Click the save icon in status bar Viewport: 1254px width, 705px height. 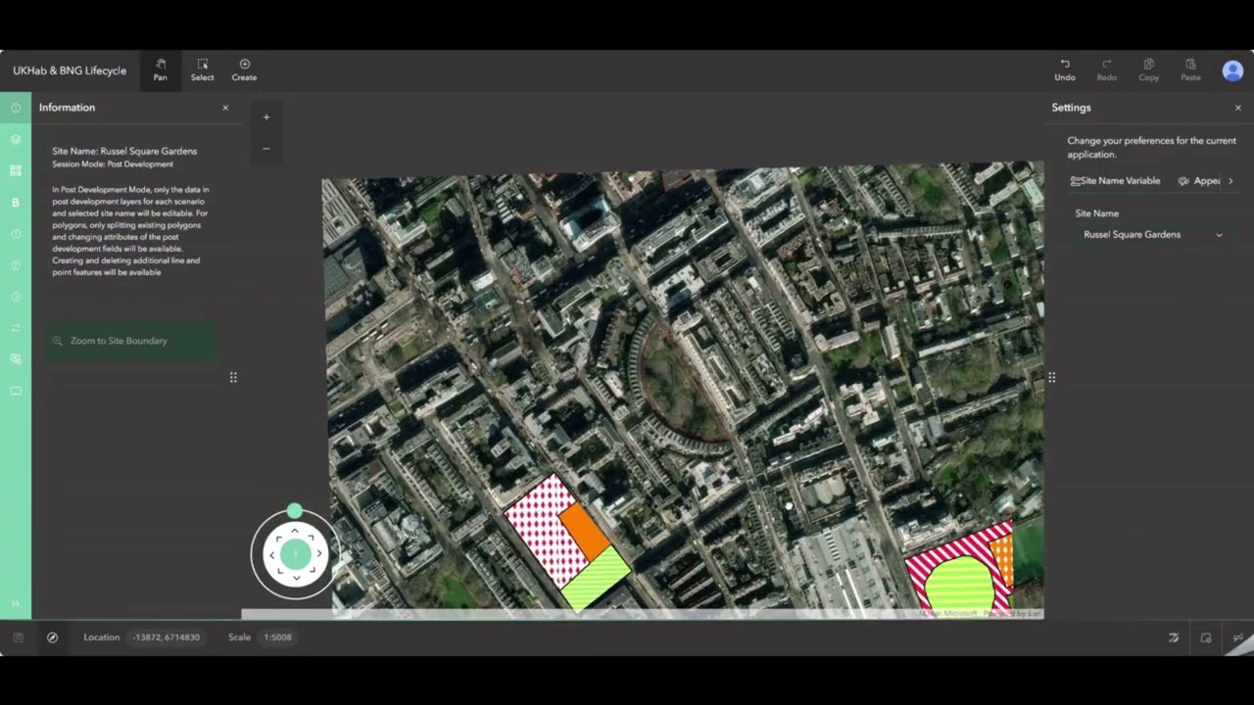[18, 637]
